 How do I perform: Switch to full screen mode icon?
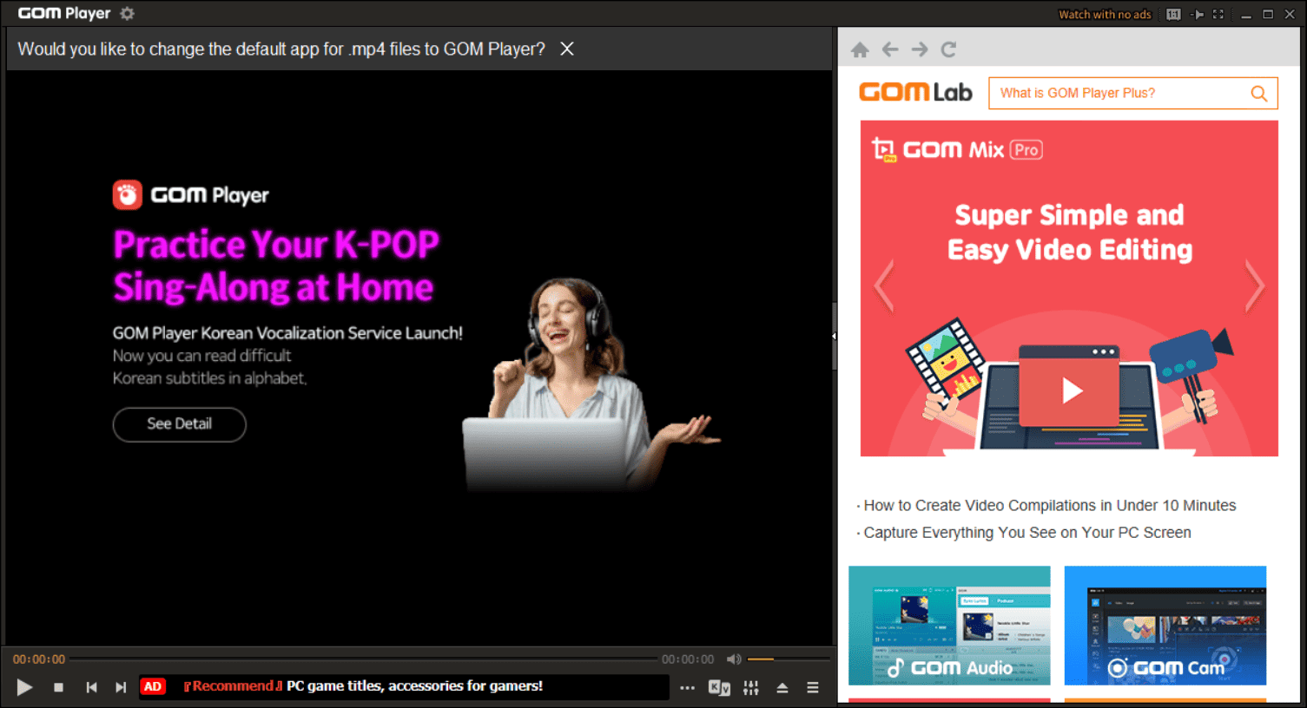pyautogui.click(x=1218, y=14)
